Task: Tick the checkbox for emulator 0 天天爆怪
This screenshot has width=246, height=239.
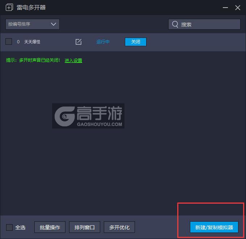Action: coord(9,42)
